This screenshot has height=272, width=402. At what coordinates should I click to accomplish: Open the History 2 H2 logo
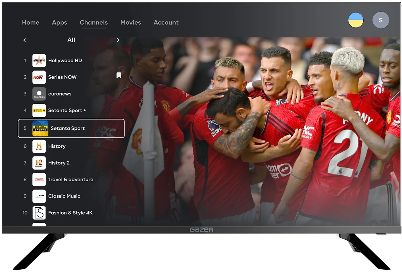[39, 163]
